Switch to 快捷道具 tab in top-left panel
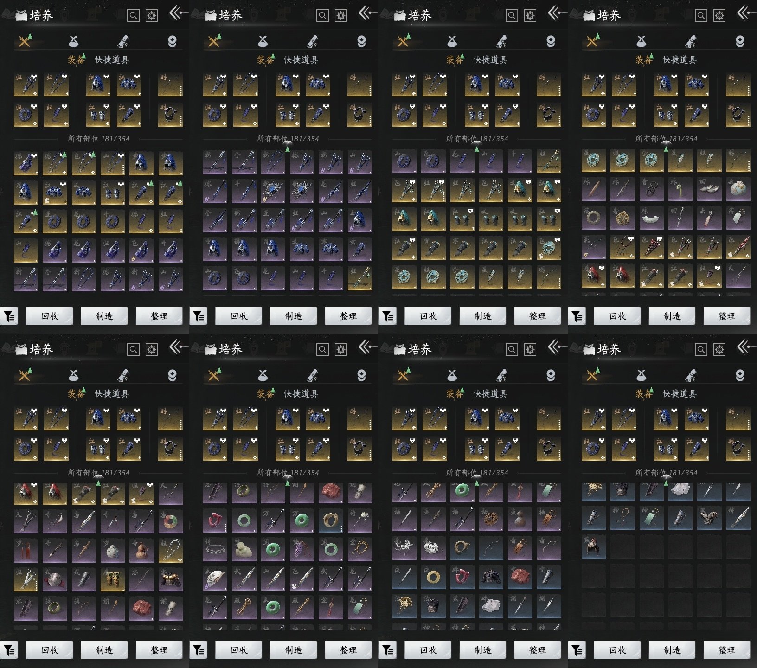 tap(112, 60)
